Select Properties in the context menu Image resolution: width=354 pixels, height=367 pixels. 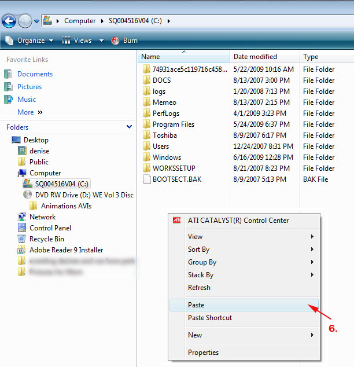point(203,353)
